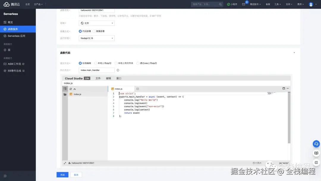
Task: Click the split editor plus icon
Action: [x=138, y=89]
